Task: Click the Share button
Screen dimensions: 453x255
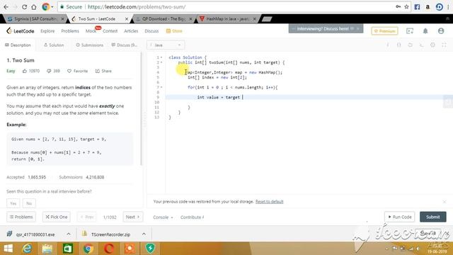Action: [103, 71]
